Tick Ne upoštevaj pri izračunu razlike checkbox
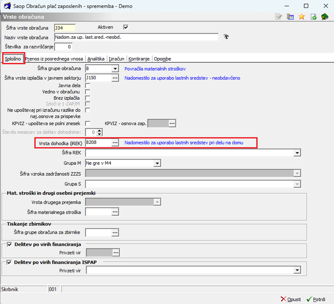The image size is (334, 304). point(88,110)
